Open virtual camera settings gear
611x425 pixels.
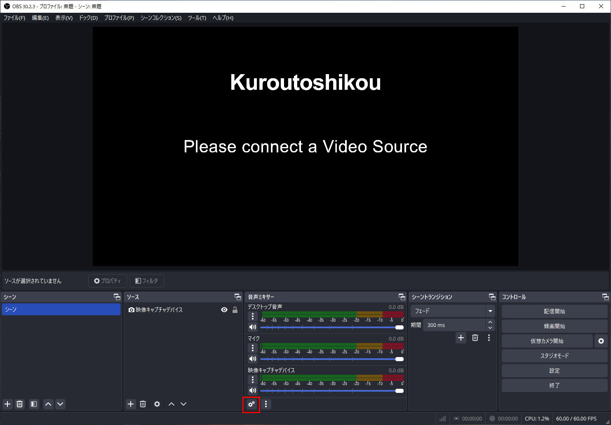(x=601, y=341)
